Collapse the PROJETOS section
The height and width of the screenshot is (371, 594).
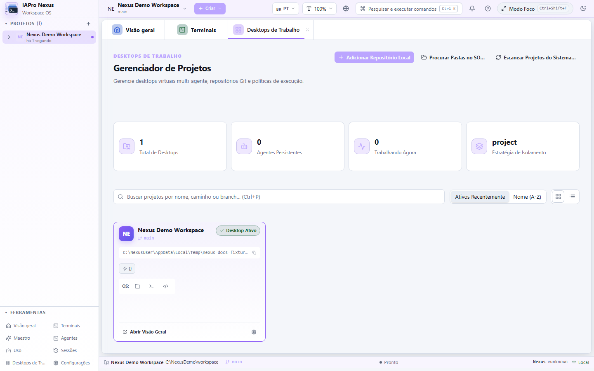pyautogui.click(x=23, y=23)
